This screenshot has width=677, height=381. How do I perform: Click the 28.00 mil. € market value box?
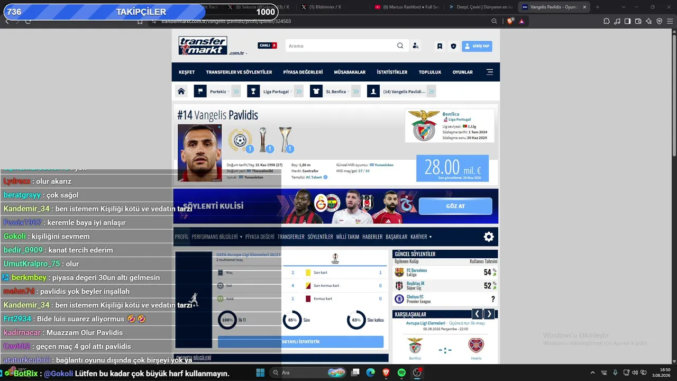tap(452, 168)
